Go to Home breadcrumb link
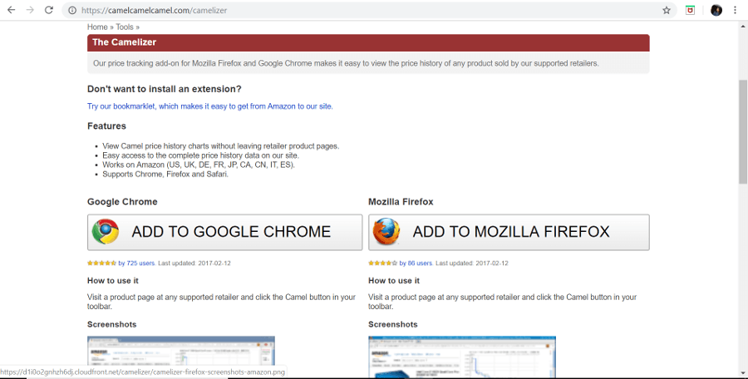 (97, 27)
